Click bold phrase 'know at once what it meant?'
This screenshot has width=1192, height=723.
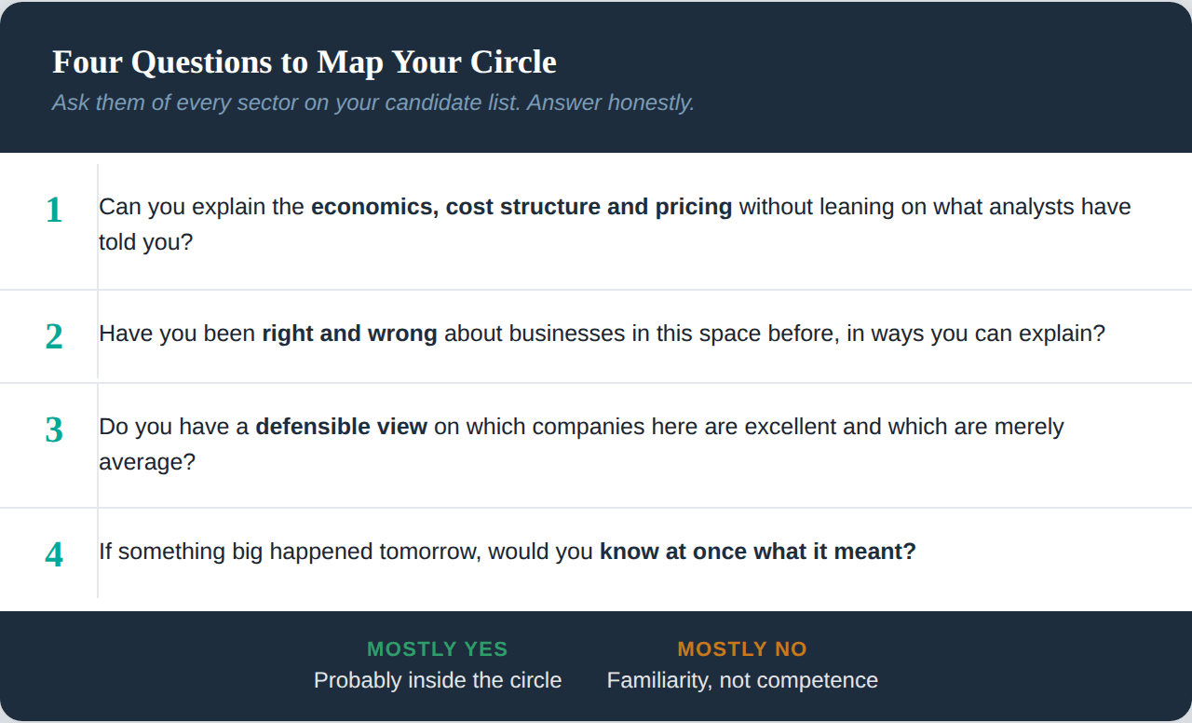click(758, 552)
